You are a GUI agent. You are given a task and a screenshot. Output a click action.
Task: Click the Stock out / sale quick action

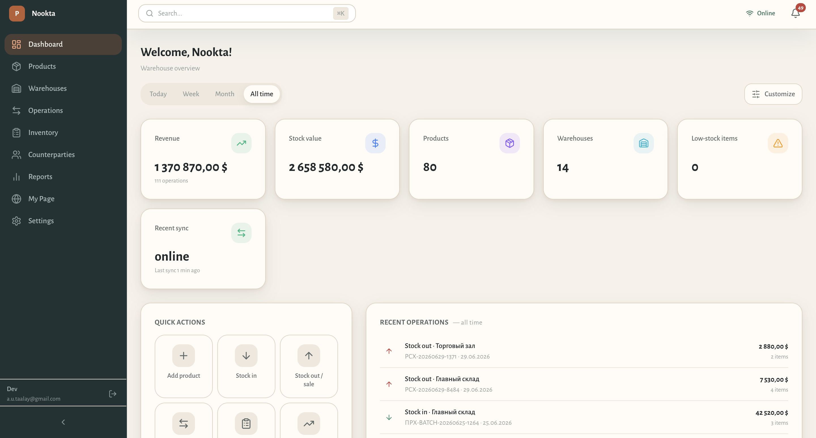(x=309, y=366)
